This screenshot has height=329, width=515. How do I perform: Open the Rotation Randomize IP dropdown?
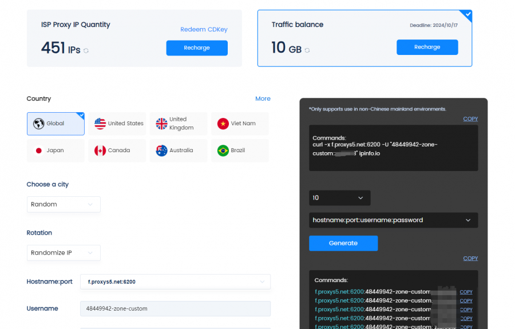(64, 253)
